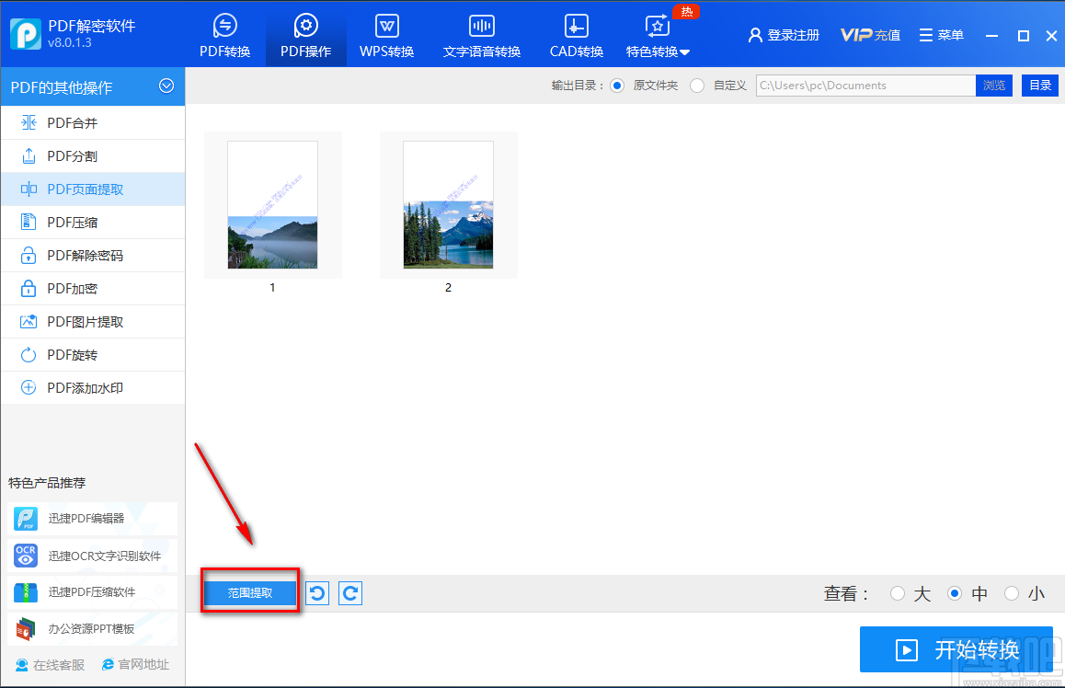Choose 原文件夹 as output directory
1065x688 pixels.
(615, 85)
